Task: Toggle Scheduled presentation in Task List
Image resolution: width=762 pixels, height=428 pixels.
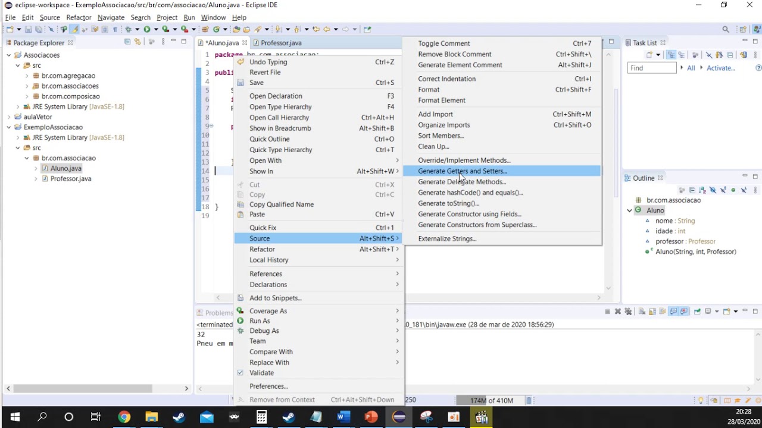Action: [681, 55]
